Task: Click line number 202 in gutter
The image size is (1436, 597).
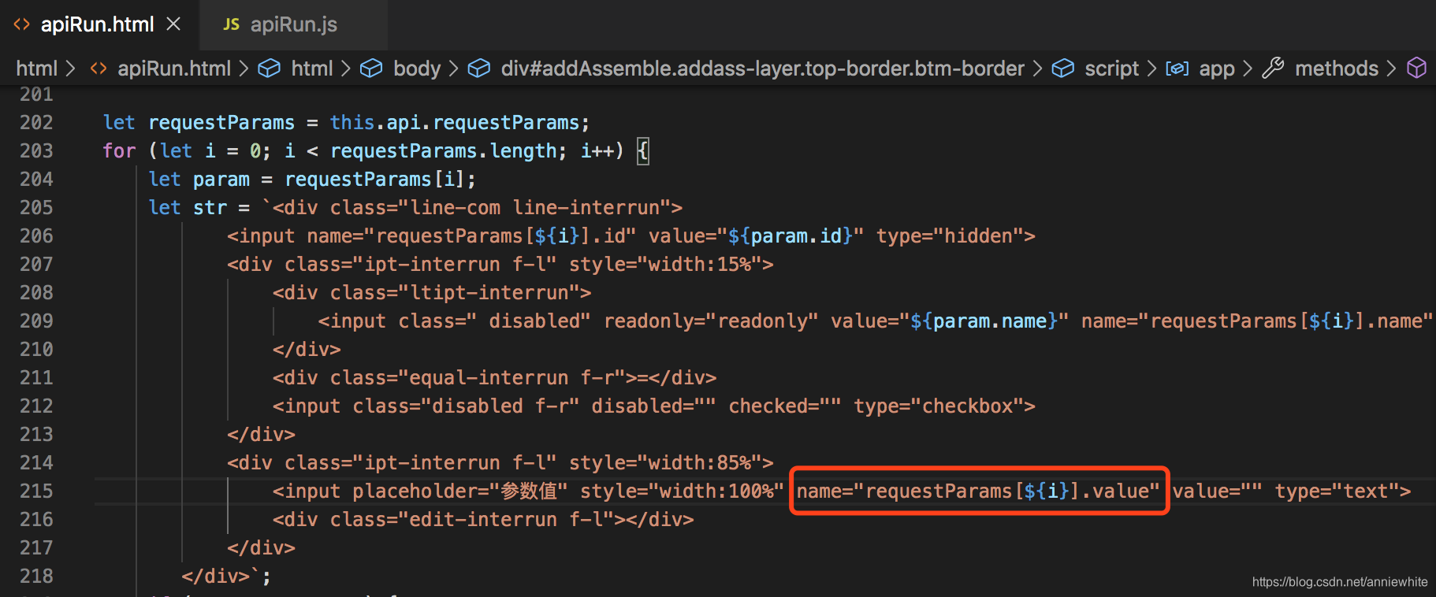Action: [36, 123]
